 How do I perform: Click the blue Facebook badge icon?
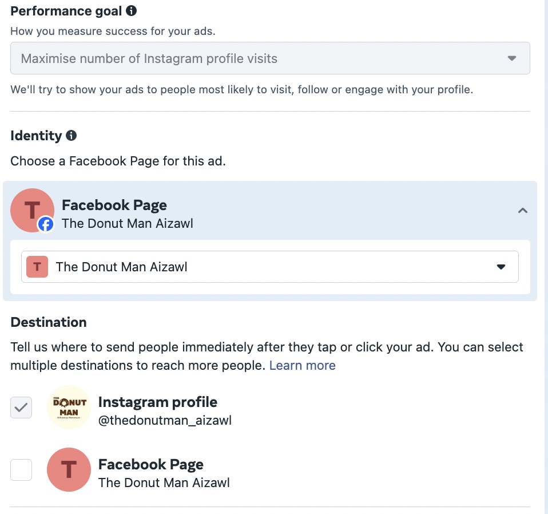pyautogui.click(x=46, y=224)
